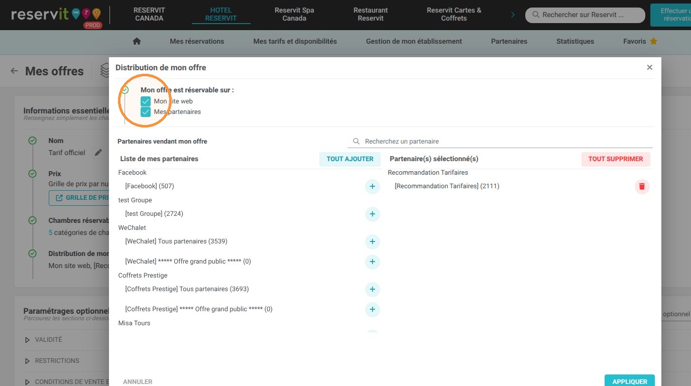The height and width of the screenshot is (386, 691).
Task: Add [Coffrets Prestige] Tous partenaires (3693)
Action: tap(372, 290)
